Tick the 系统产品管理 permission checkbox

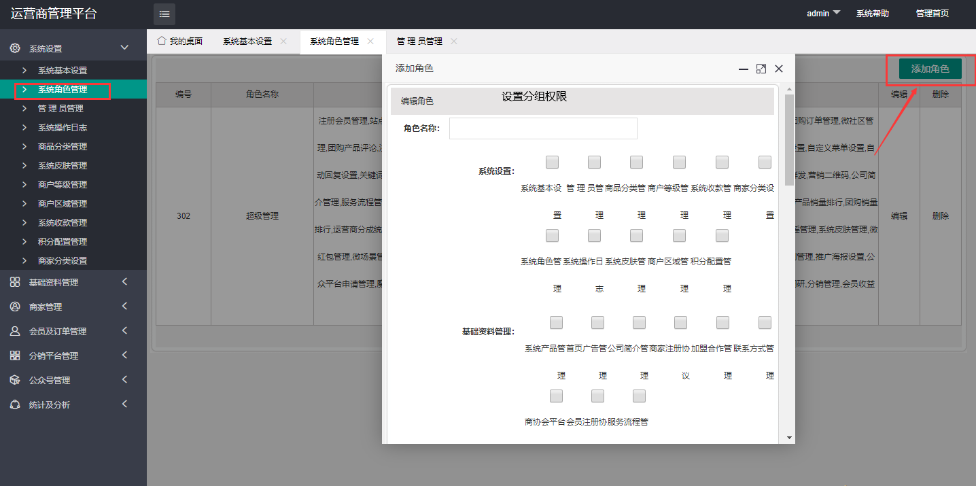click(556, 322)
